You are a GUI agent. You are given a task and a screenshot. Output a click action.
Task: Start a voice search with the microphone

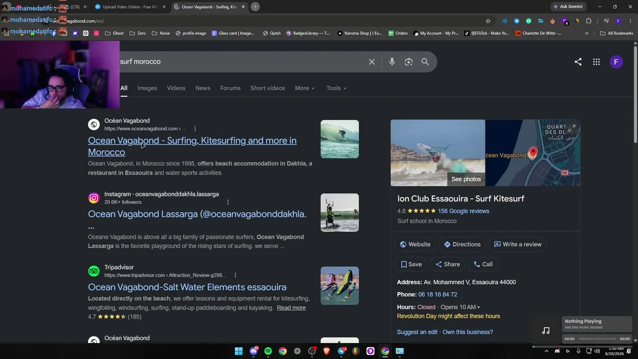pyautogui.click(x=392, y=62)
